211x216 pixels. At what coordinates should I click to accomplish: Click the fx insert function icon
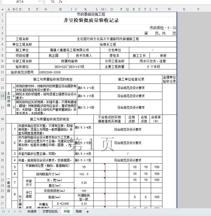click(60, 2)
